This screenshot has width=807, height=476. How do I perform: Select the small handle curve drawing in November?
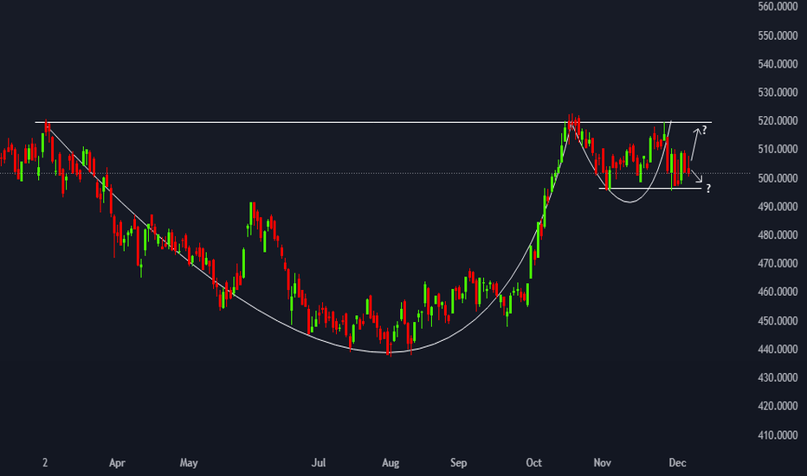629,203
